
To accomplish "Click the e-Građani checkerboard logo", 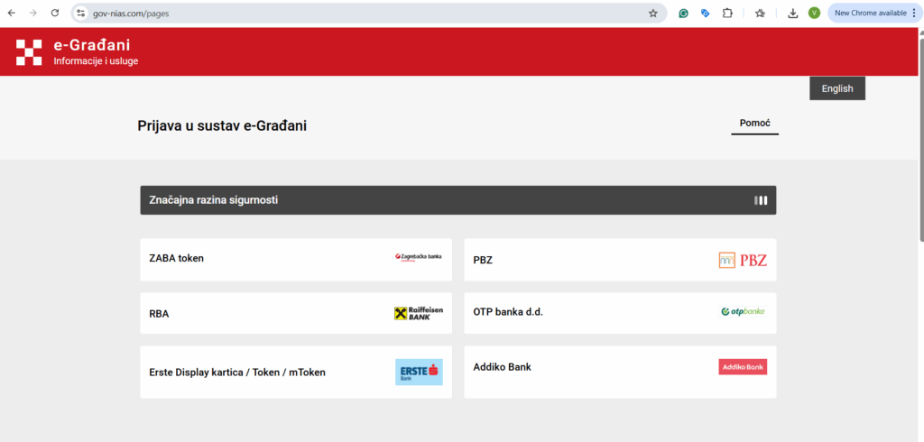I will coord(29,51).
